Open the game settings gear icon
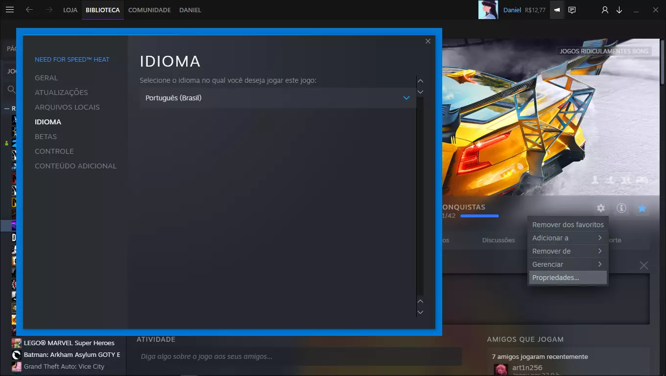 click(x=601, y=209)
